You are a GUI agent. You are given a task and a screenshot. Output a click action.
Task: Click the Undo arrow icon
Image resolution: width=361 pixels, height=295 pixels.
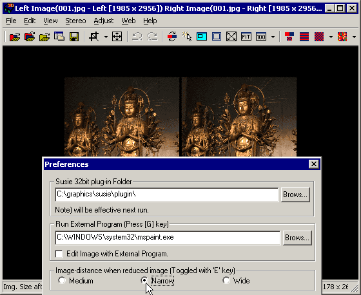coord(137,37)
